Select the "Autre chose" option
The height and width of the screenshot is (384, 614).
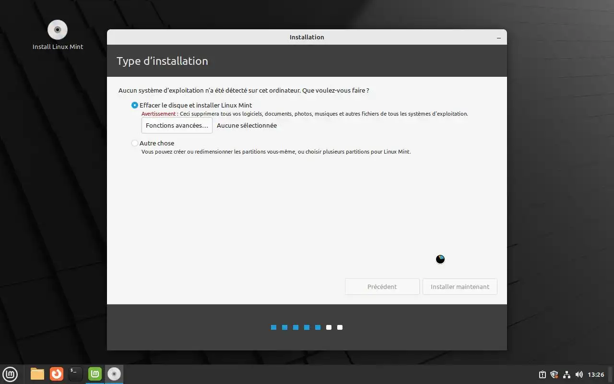point(153,143)
